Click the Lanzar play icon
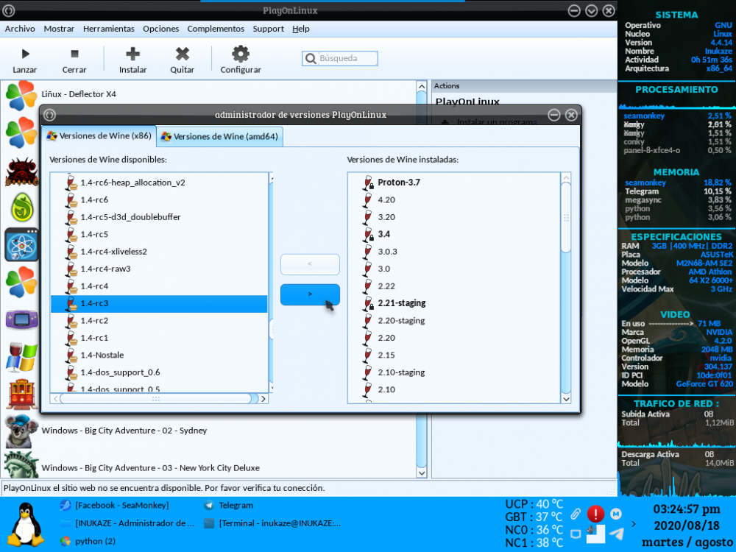Image resolution: width=736 pixels, height=552 pixels. coord(25,54)
